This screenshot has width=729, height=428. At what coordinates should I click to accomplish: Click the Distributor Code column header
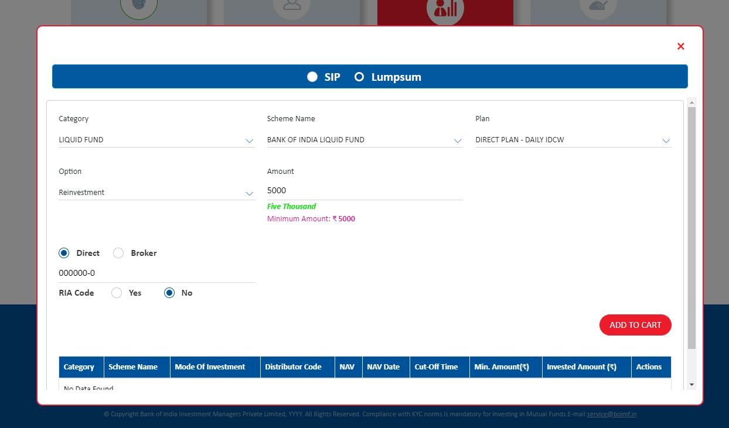tap(298, 367)
